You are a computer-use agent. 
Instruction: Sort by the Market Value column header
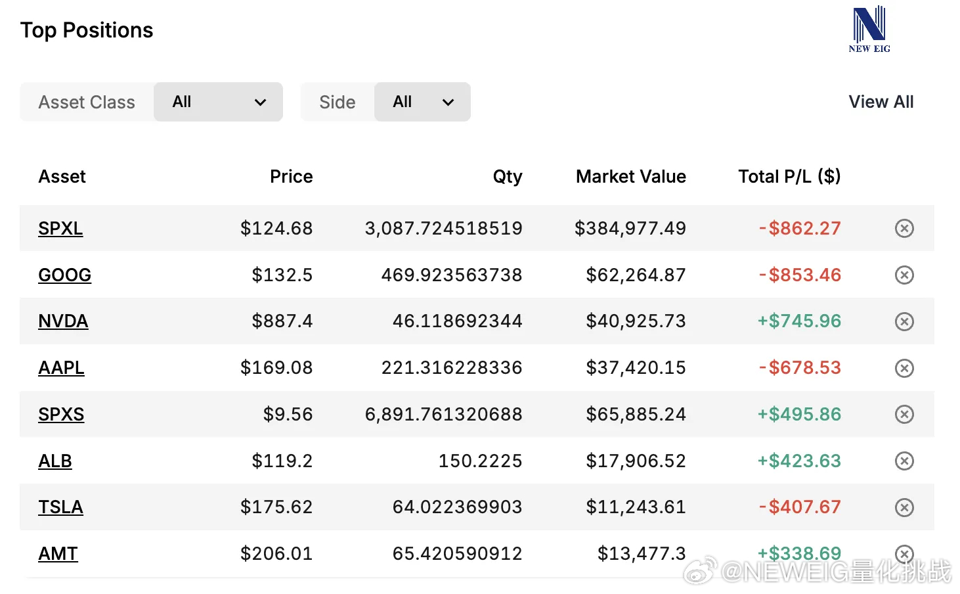click(x=631, y=176)
